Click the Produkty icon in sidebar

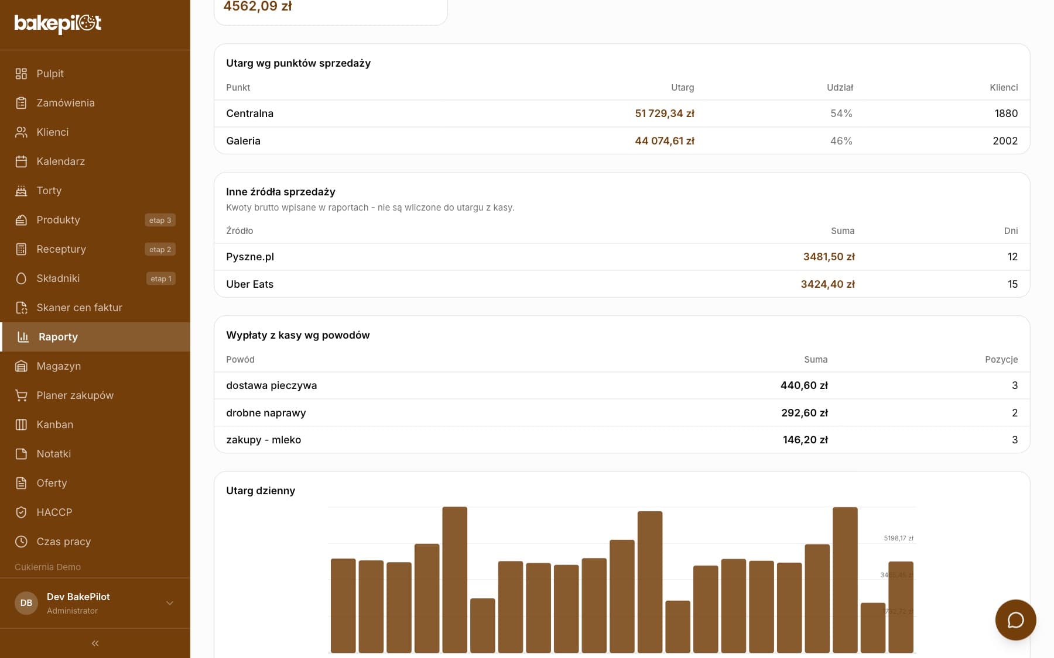[21, 220]
